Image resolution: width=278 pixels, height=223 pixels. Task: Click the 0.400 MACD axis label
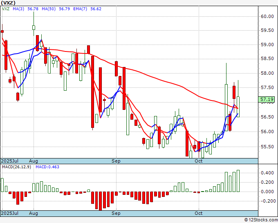click(x=267, y=173)
